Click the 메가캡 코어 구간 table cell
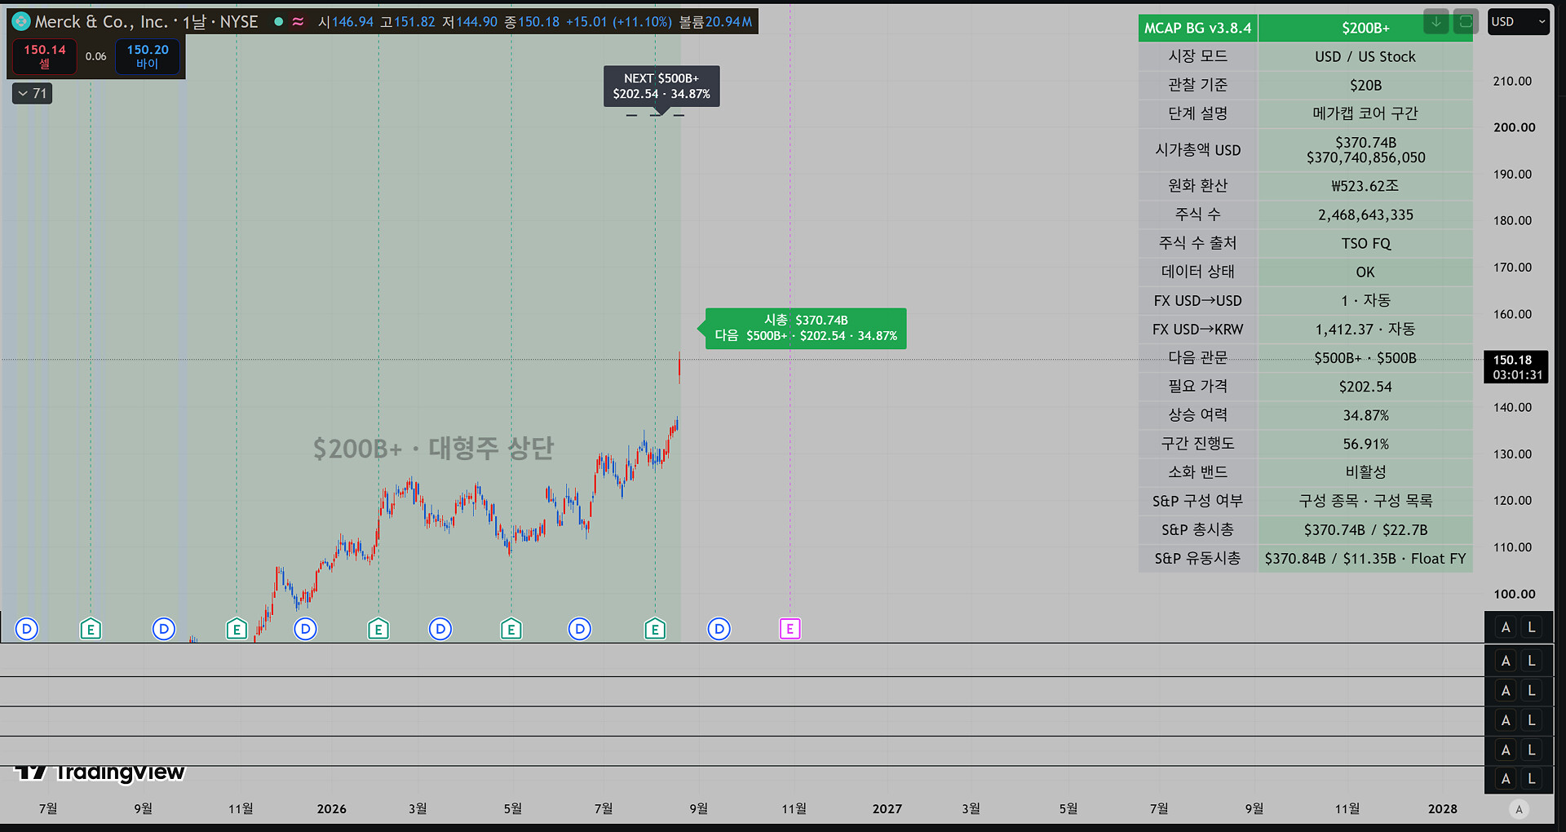 point(1365,113)
